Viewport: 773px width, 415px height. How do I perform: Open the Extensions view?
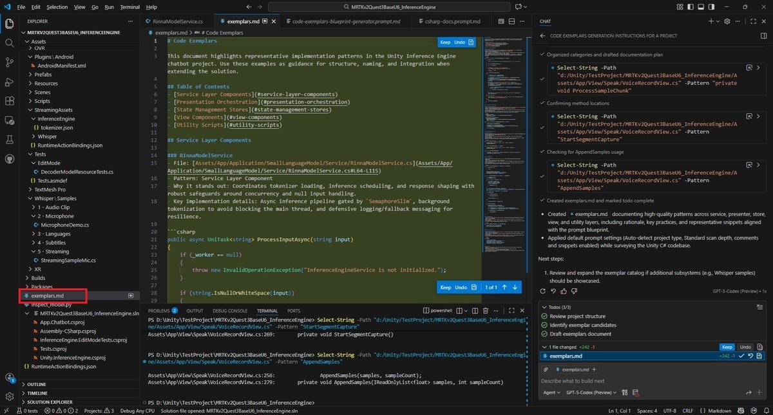[10, 101]
